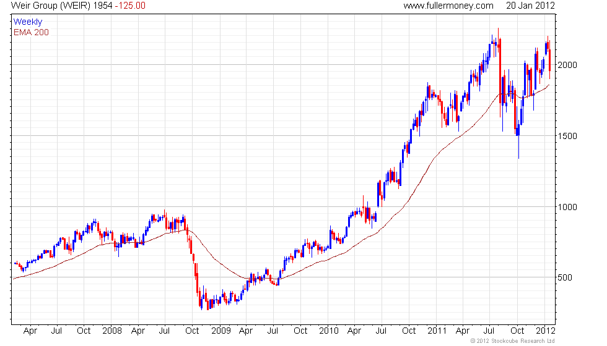Click the 'Oct' label just before 2008
The image size is (607, 346).
84,331
